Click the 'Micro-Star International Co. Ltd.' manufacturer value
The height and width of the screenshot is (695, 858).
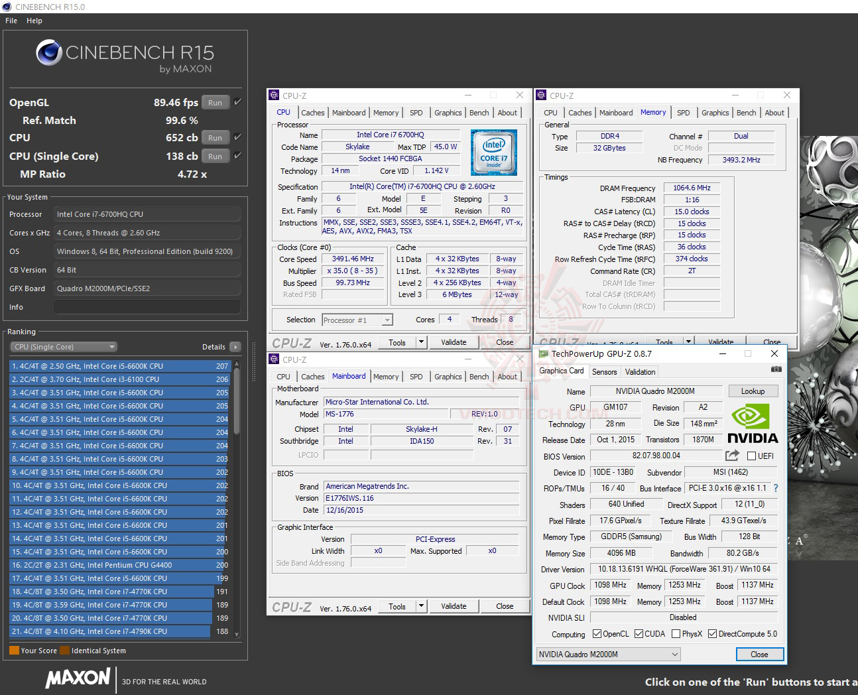tap(421, 402)
